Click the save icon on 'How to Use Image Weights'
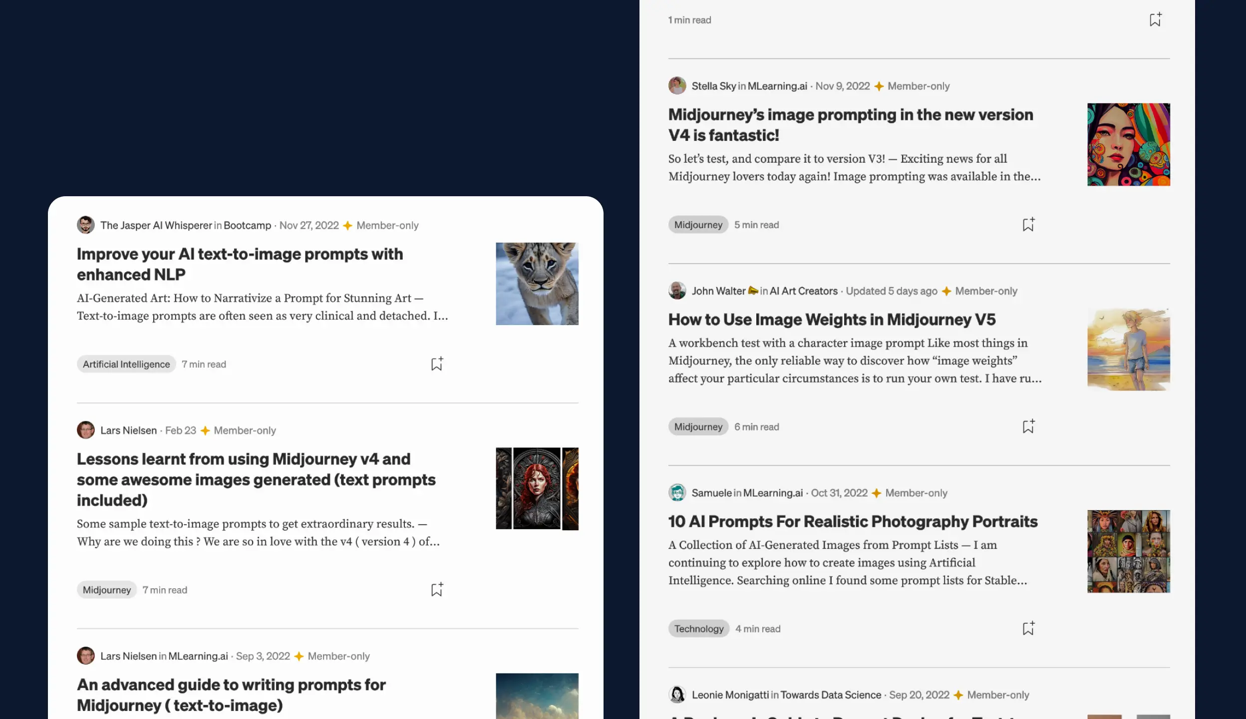 [1028, 426]
